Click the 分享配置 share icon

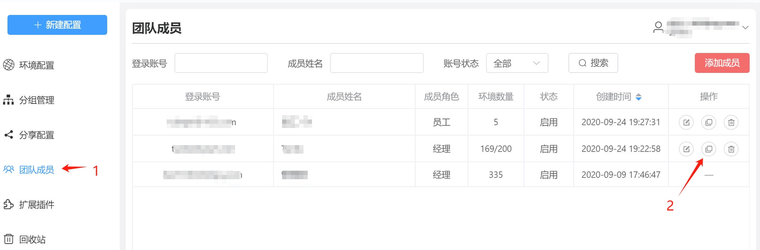tap(9, 135)
